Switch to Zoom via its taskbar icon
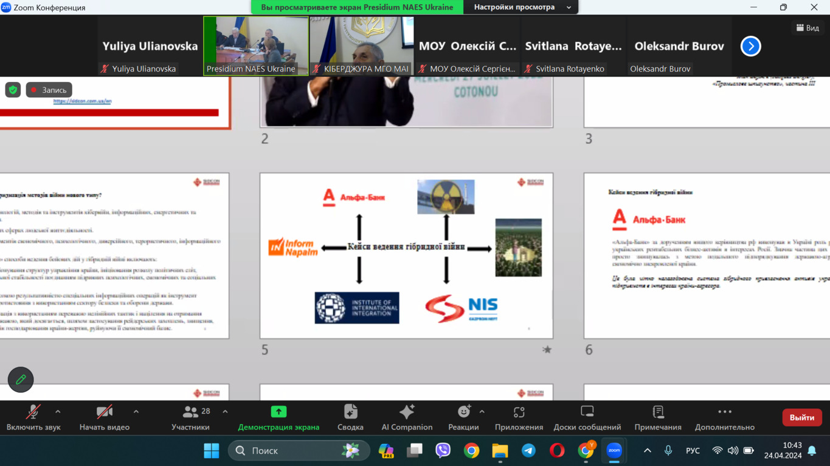 click(x=614, y=451)
